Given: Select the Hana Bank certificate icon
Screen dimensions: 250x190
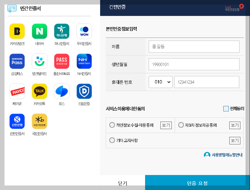Looking at the screenshot, I should point(62,31).
